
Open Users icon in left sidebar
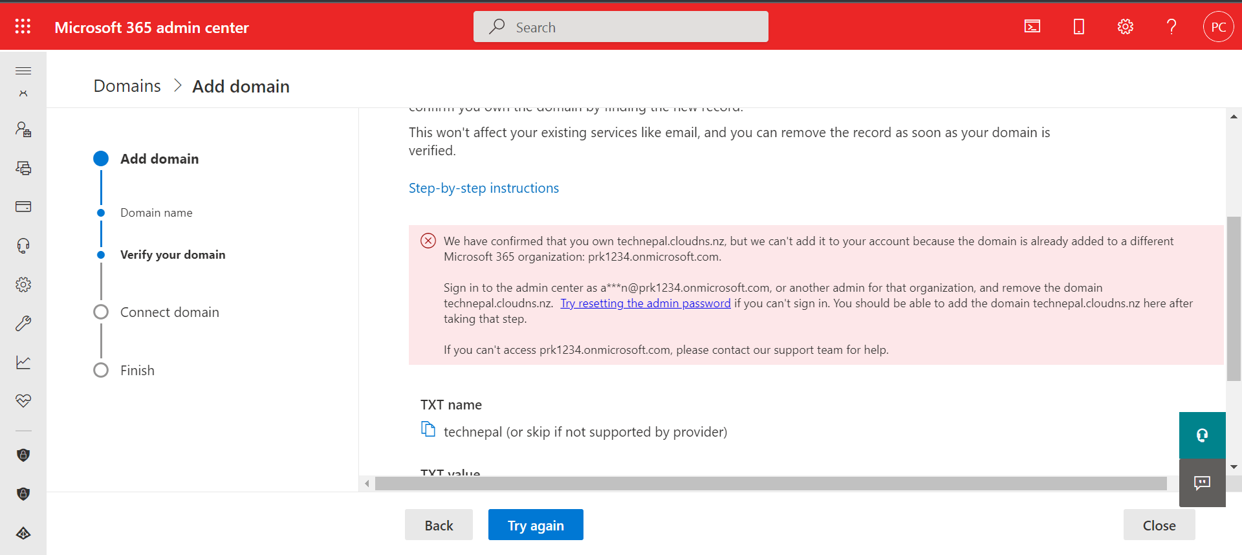pyautogui.click(x=23, y=129)
